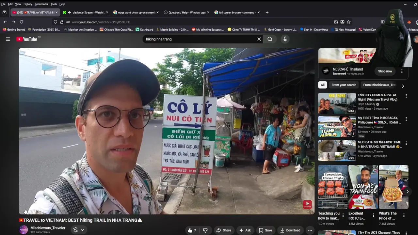Viewport: 418px width, 235px height.
Task: Click the YouTube search text field
Action: [199, 39]
